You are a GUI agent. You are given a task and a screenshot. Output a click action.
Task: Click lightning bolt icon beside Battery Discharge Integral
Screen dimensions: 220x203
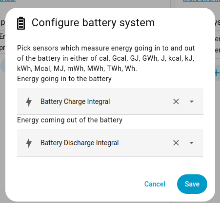29,143
